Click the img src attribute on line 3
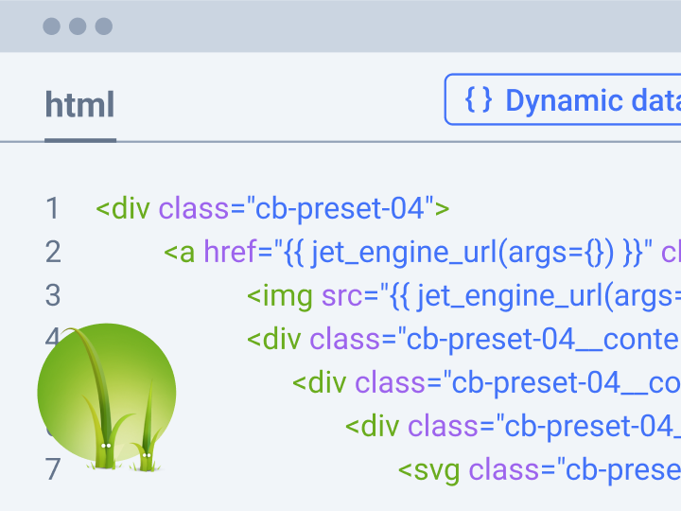The height and width of the screenshot is (511, 681). pyautogui.click(x=341, y=296)
